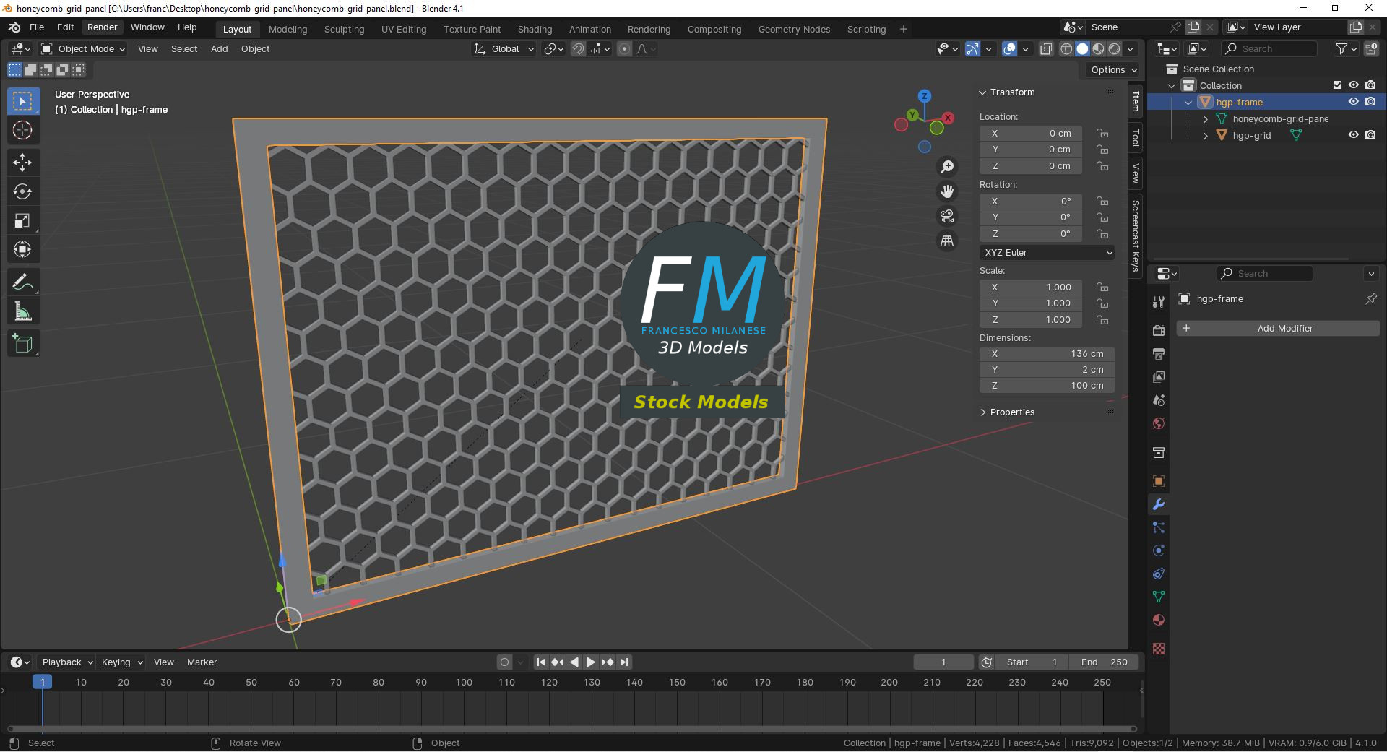Jump to the timeline start frame

(x=541, y=662)
